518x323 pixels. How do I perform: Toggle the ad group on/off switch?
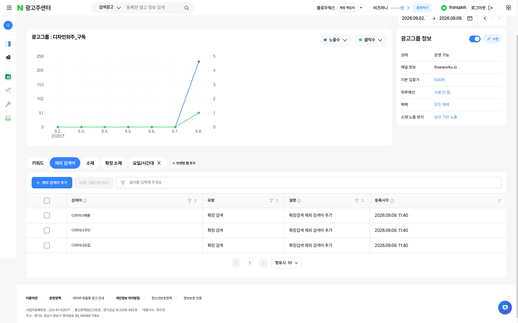(475, 39)
